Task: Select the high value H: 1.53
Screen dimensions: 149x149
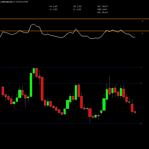Action: (x=77, y=6)
